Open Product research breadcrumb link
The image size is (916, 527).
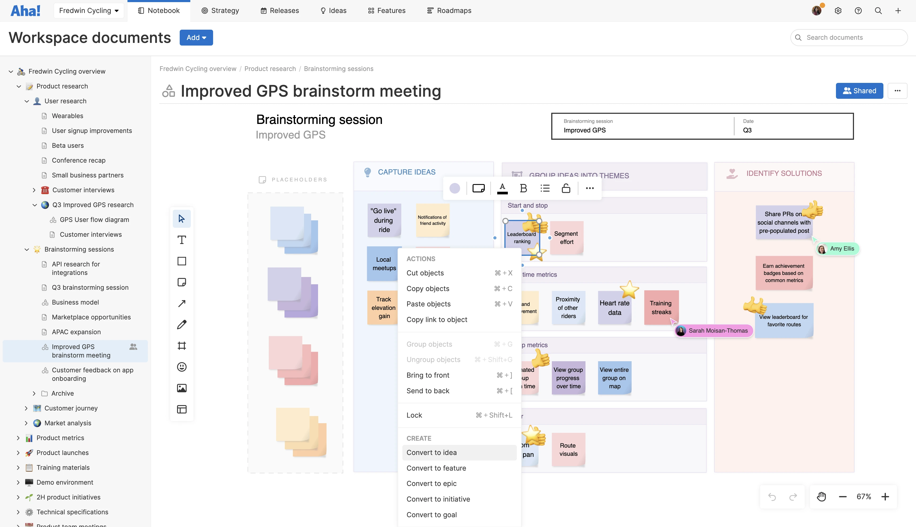(x=270, y=69)
